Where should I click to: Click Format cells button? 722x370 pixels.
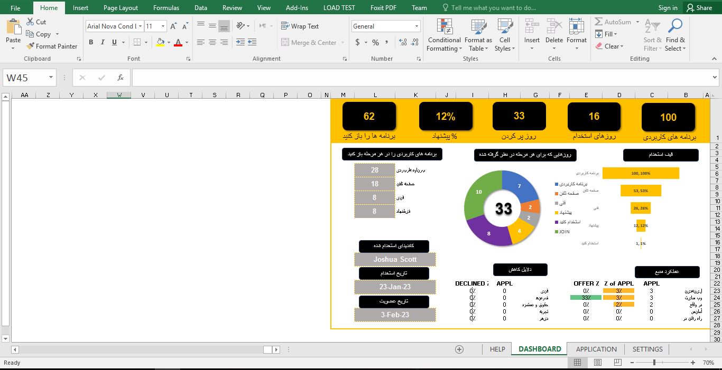tap(577, 35)
